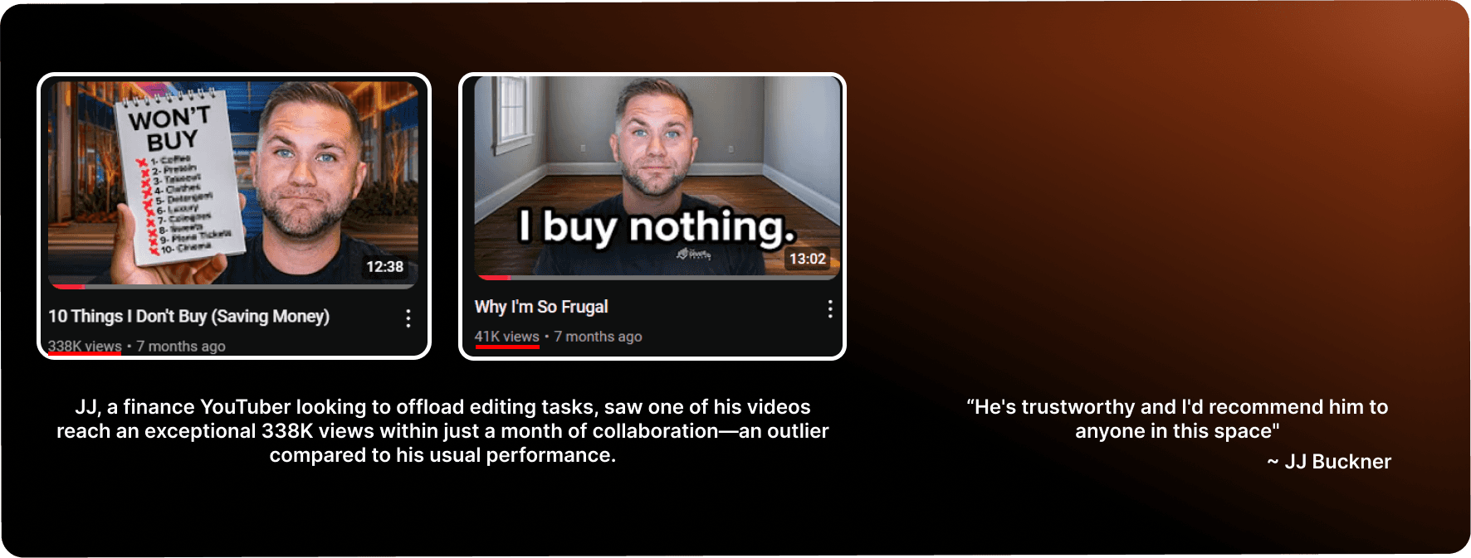Screen dimensions: 1471x558
Task: Open the three-dot menu beside Why I'm So Frugal
Action: (829, 309)
